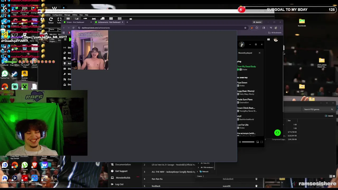Viewport: 338px width, 190px height.
Task: Click Get Support in bottom sidebar
Action: pos(119,171)
